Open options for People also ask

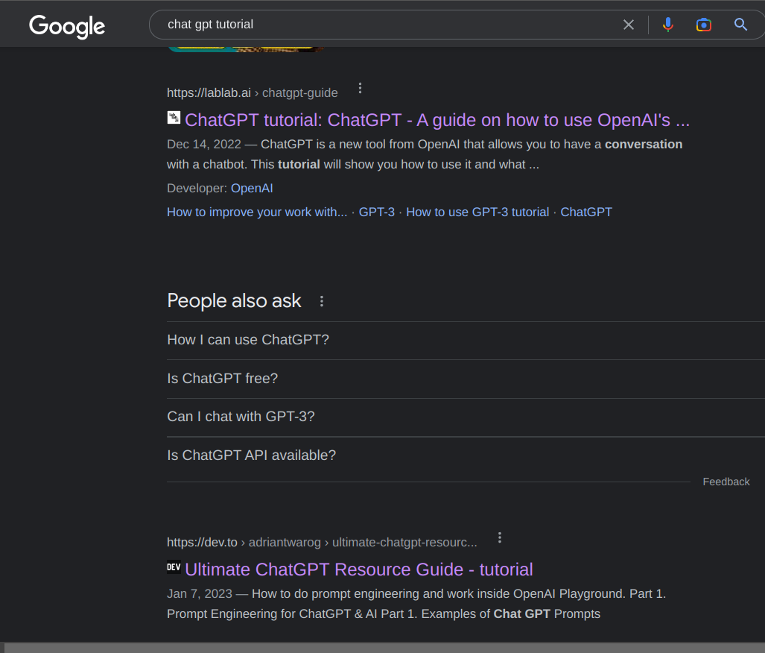point(322,301)
